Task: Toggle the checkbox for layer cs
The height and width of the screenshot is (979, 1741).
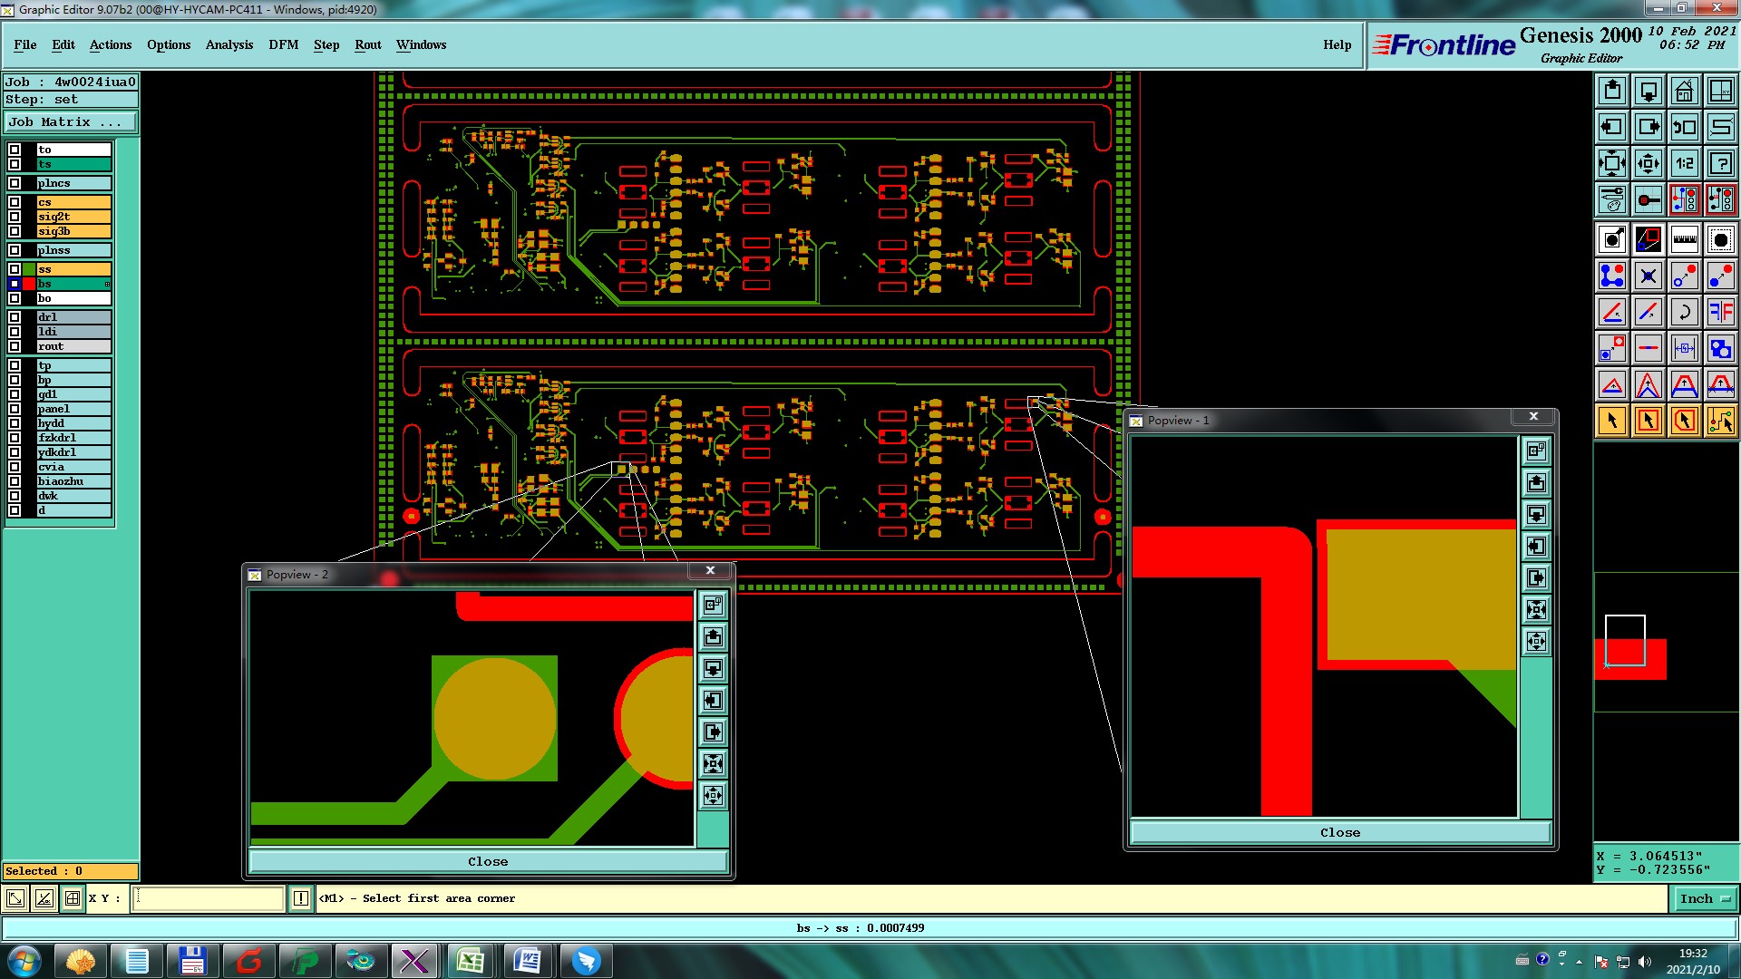Action: pos(15,202)
